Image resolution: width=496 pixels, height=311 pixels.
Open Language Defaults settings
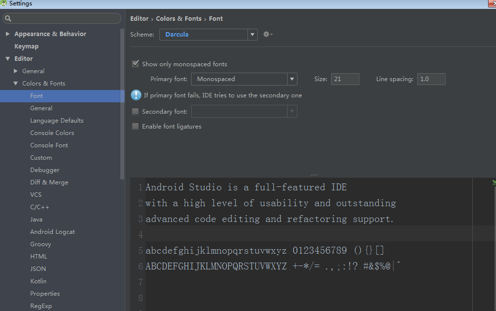click(x=57, y=121)
